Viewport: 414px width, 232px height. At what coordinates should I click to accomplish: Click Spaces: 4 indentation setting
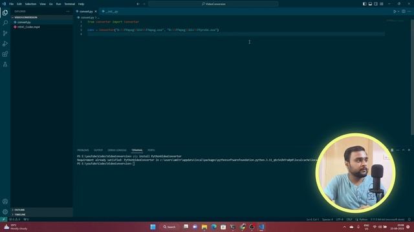(x=327, y=219)
